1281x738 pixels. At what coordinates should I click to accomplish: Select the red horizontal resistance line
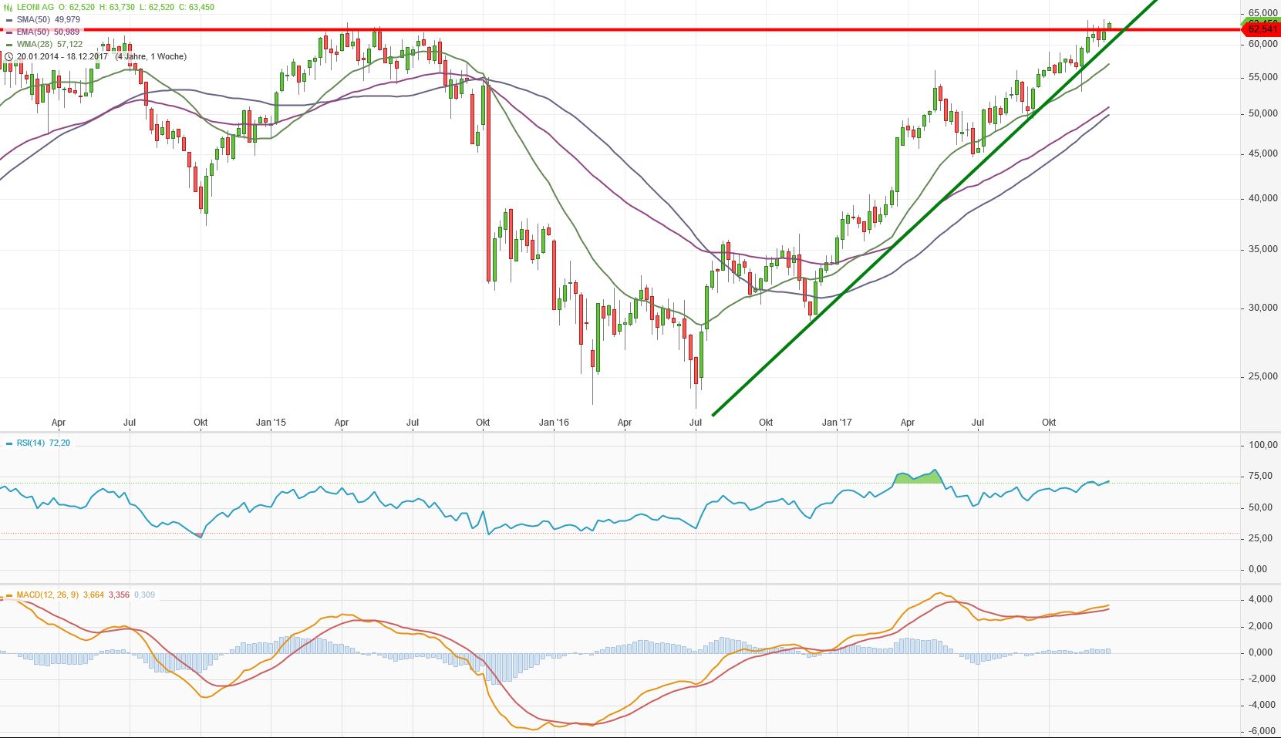tap(617, 30)
